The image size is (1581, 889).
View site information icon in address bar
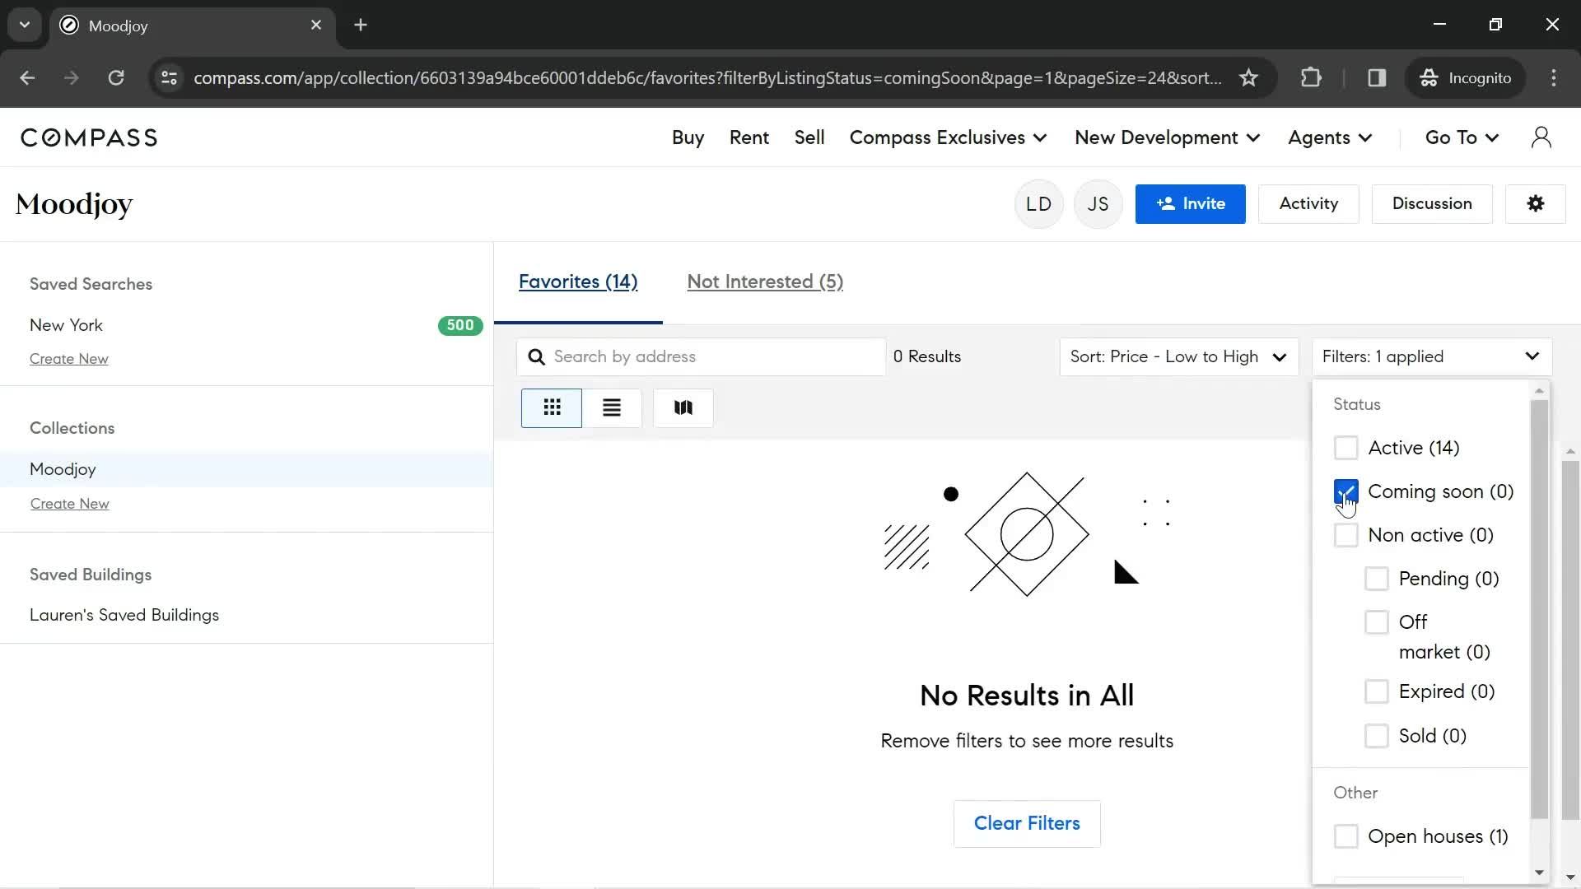coord(169,78)
